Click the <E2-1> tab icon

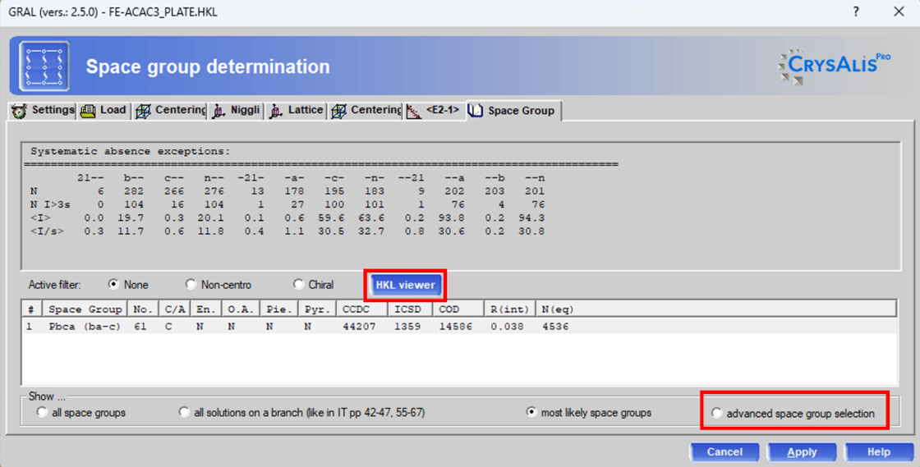415,111
